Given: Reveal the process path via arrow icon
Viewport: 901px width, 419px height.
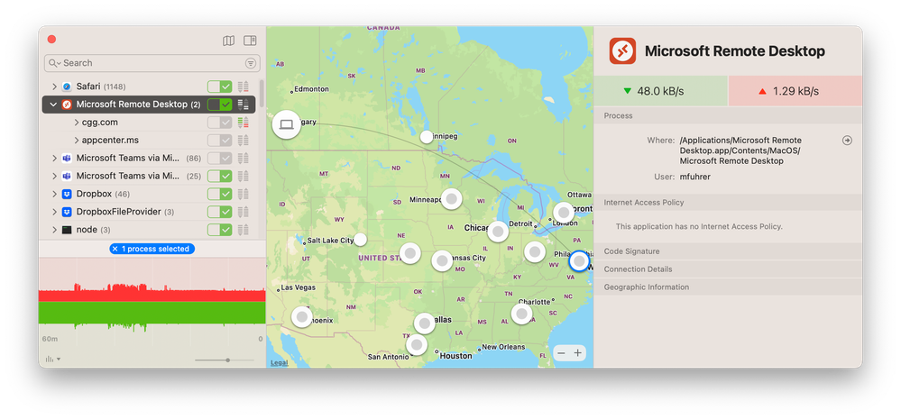Looking at the screenshot, I should 846,140.
